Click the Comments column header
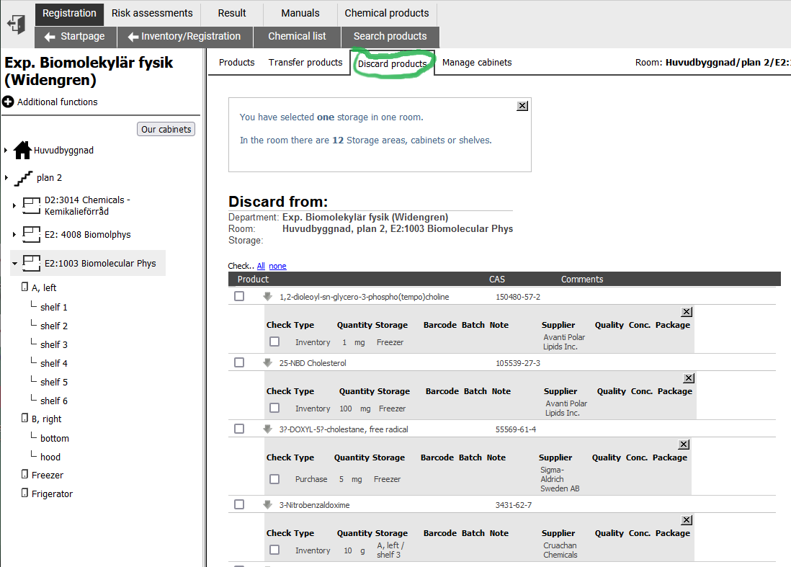 (x=581, y=280)
